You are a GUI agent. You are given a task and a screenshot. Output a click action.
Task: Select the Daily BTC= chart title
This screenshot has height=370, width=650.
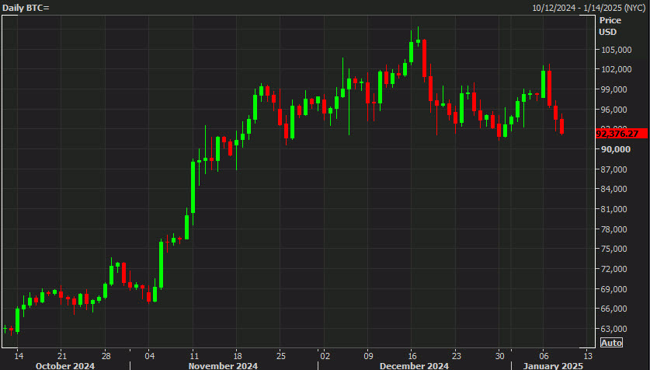(26, 8)
